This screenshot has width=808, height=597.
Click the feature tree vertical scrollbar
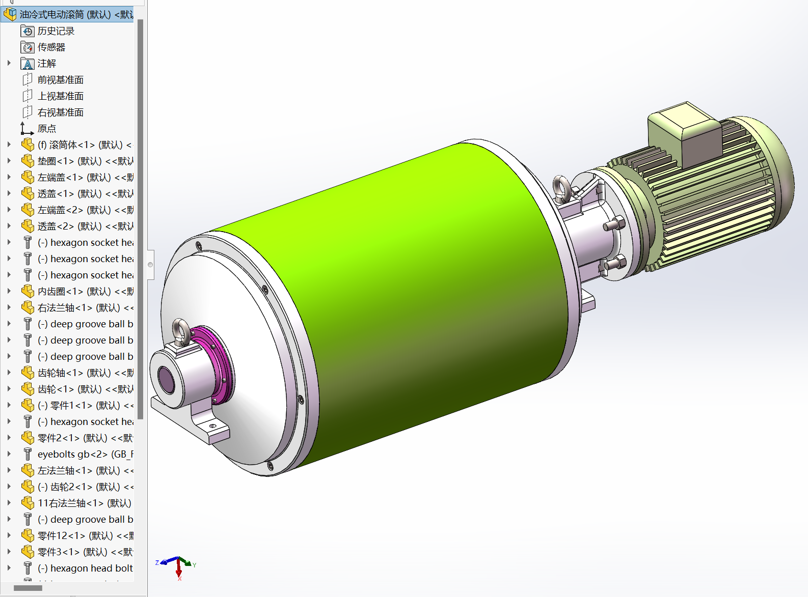tap(140, 219)
